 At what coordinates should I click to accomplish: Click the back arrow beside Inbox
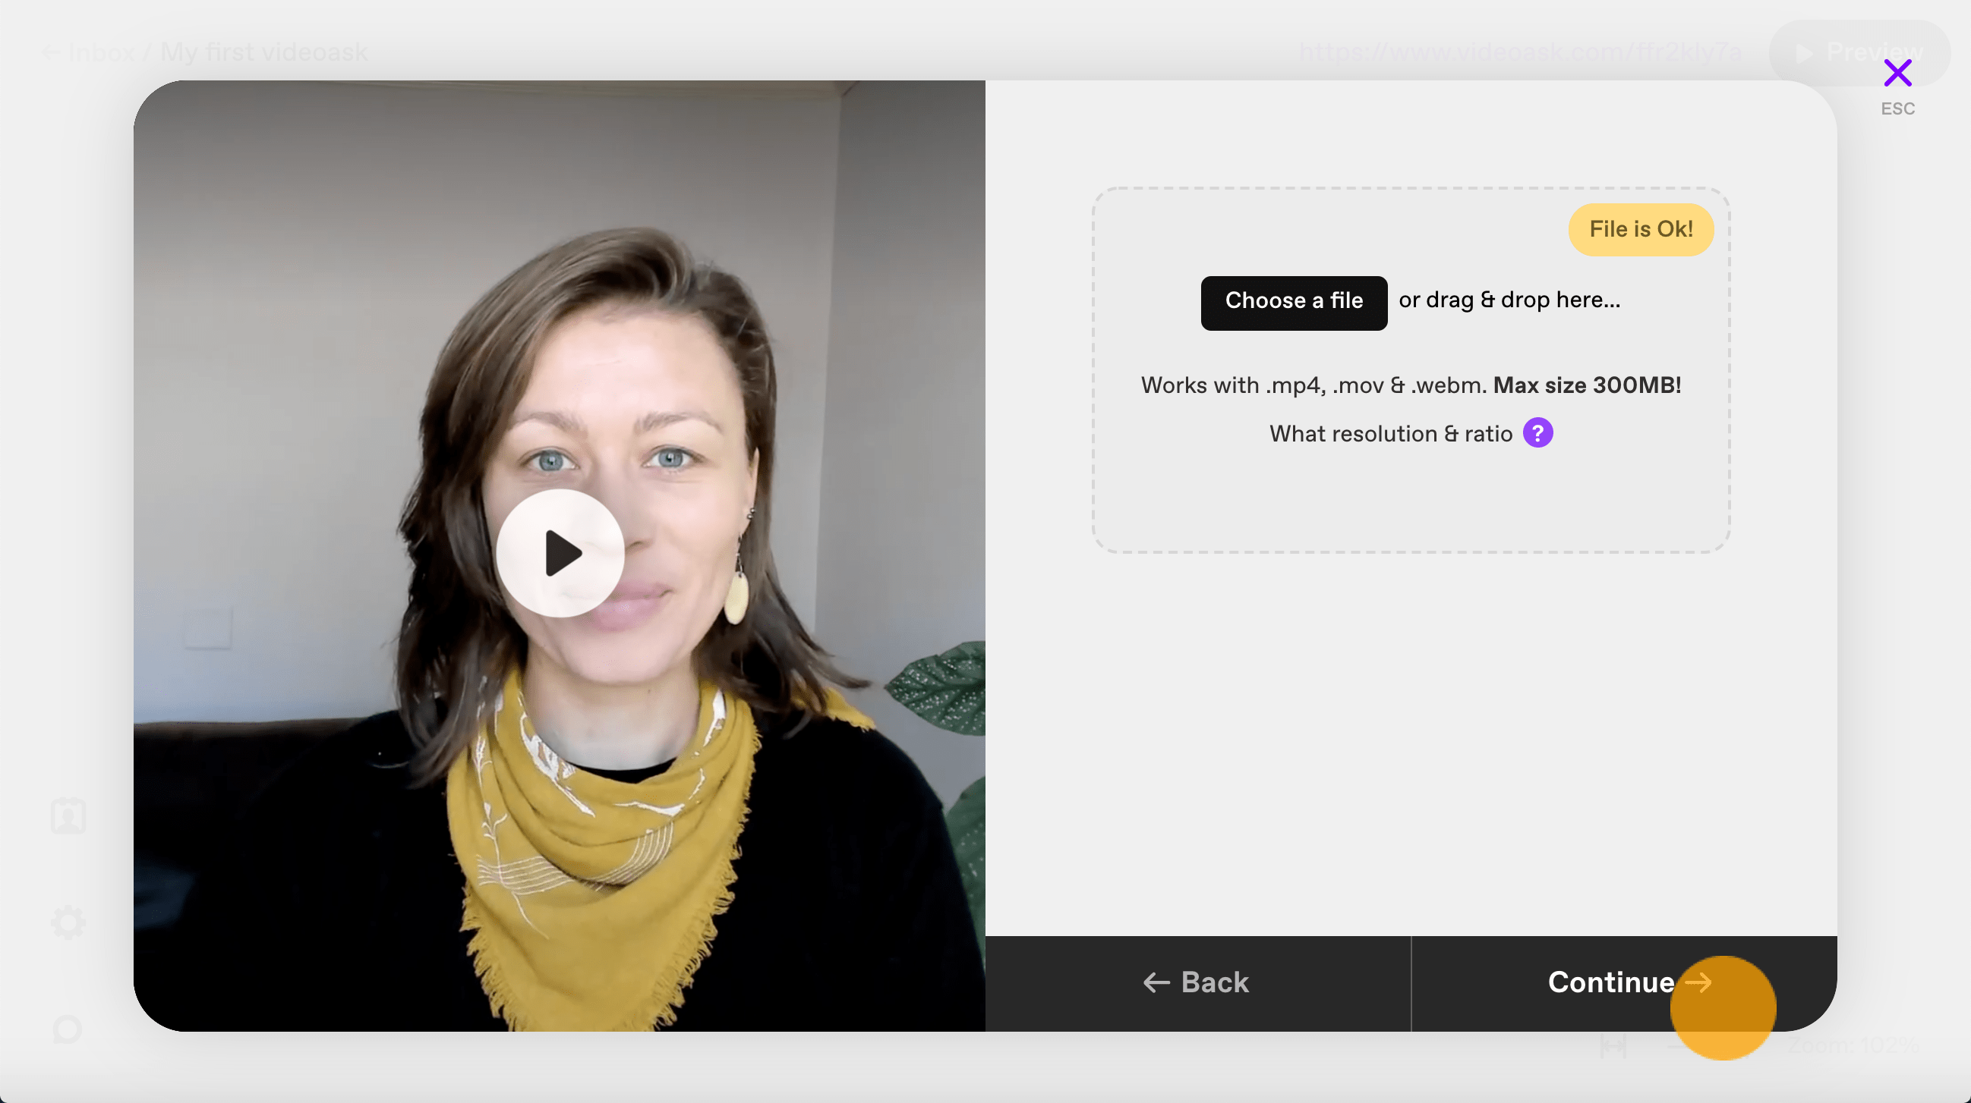52,52
